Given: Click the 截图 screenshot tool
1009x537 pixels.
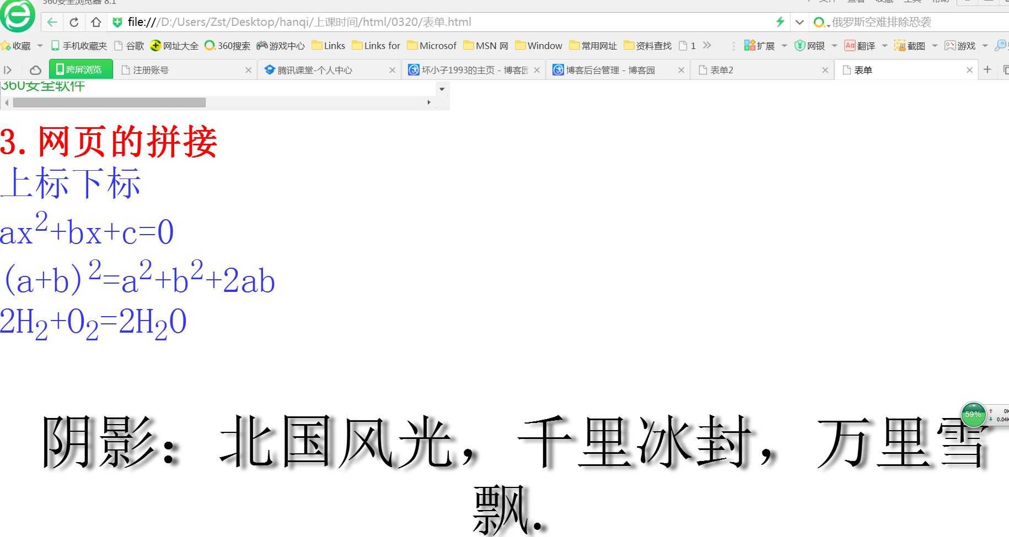Looking at the screenshot, I should [x=910, y=46].
